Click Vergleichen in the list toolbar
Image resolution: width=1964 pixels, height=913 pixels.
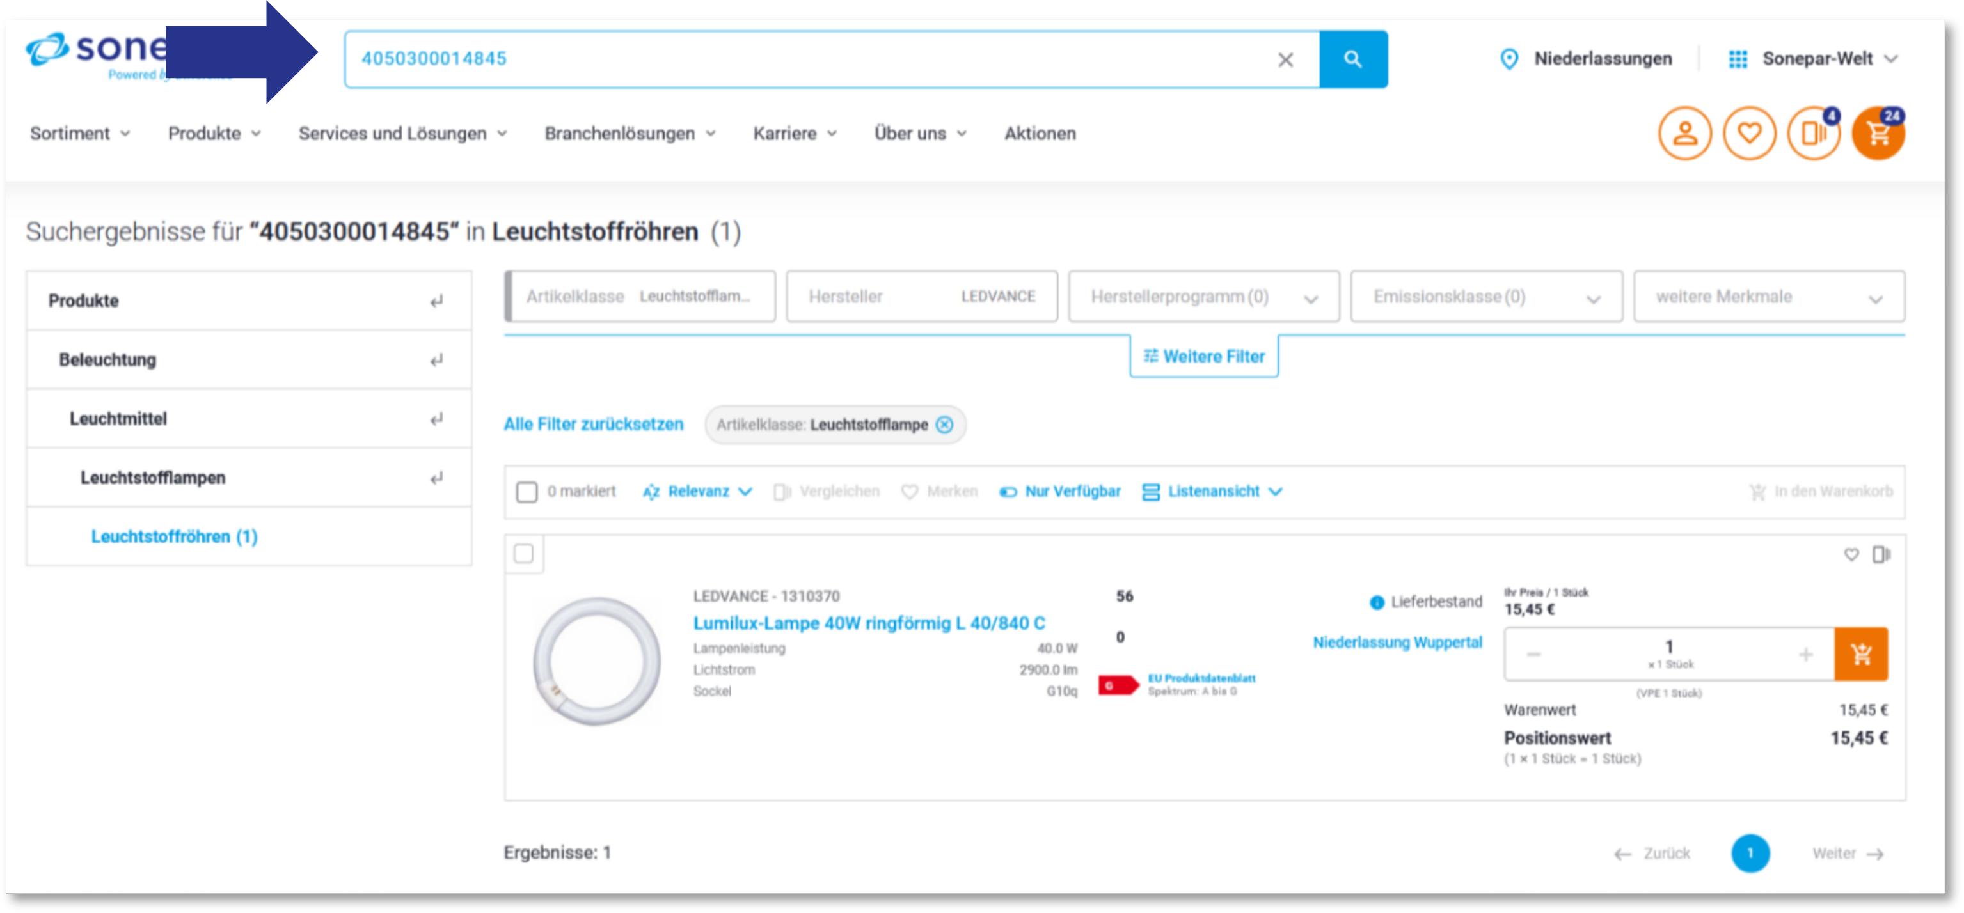827,492
